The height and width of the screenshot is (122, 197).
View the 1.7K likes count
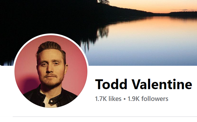pos(108,99)
